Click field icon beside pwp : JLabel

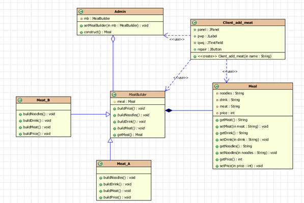click(195, 36)
